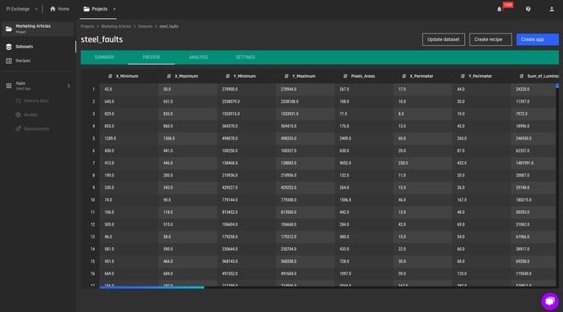Go to Datasets breadcrumb link

(145, 26)
